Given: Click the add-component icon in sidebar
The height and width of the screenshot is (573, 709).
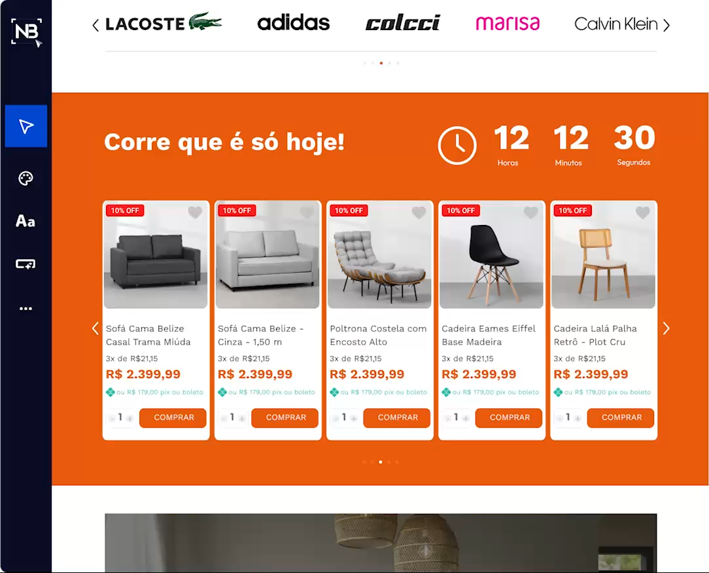Looking at the screenshot, I should 26,264.
